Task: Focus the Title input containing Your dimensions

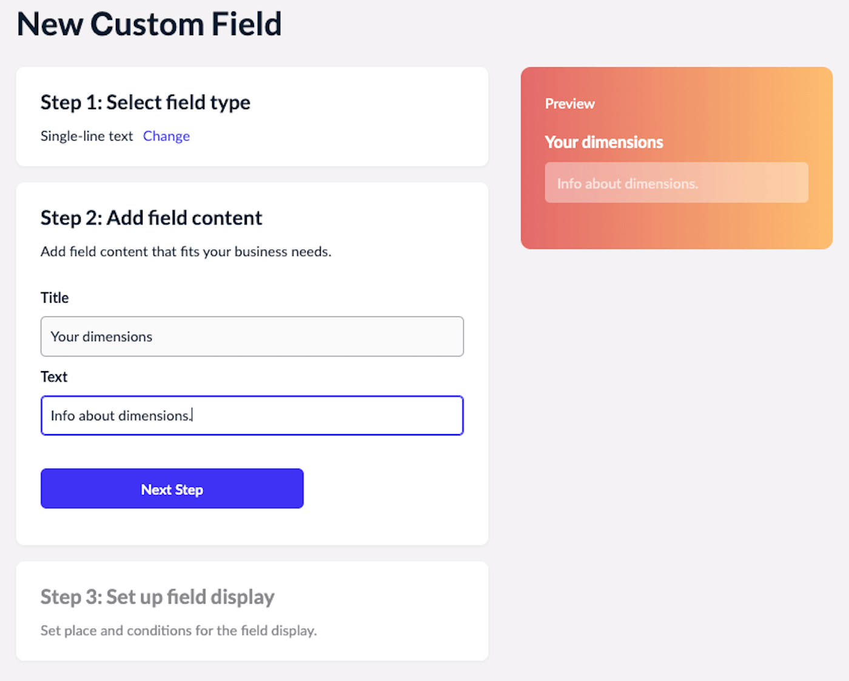Action: click(x=252, y=337)
